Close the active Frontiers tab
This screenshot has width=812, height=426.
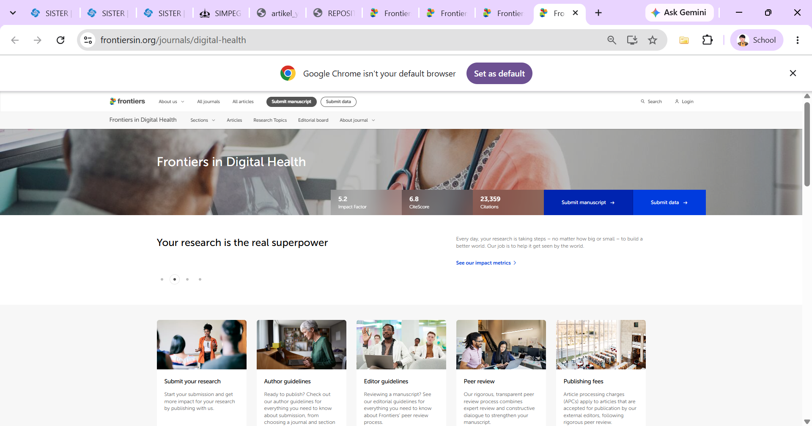click(575, 13)
